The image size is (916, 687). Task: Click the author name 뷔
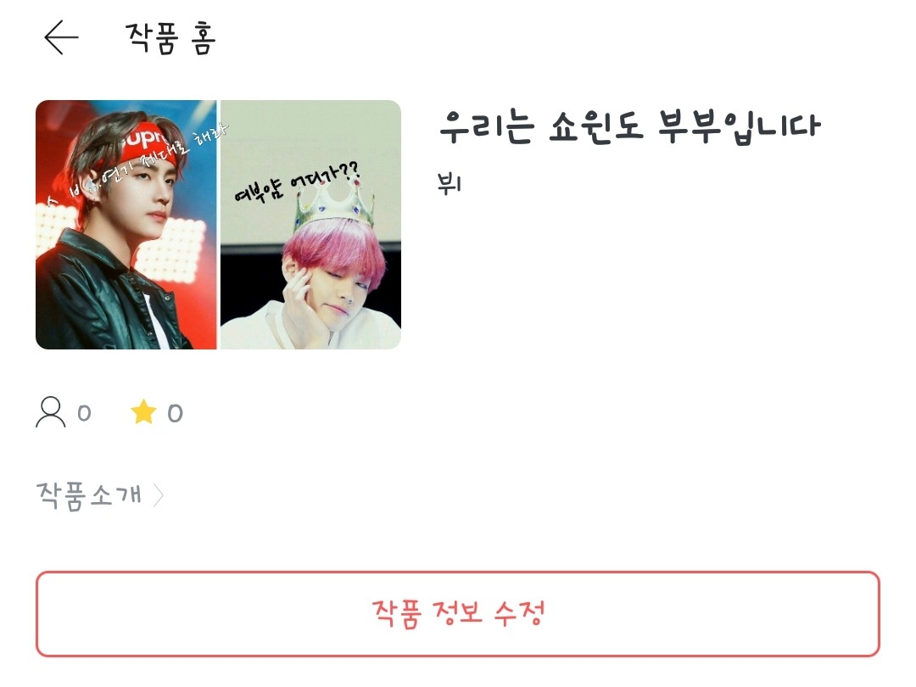pyautogui.click(x=450, y=183)
